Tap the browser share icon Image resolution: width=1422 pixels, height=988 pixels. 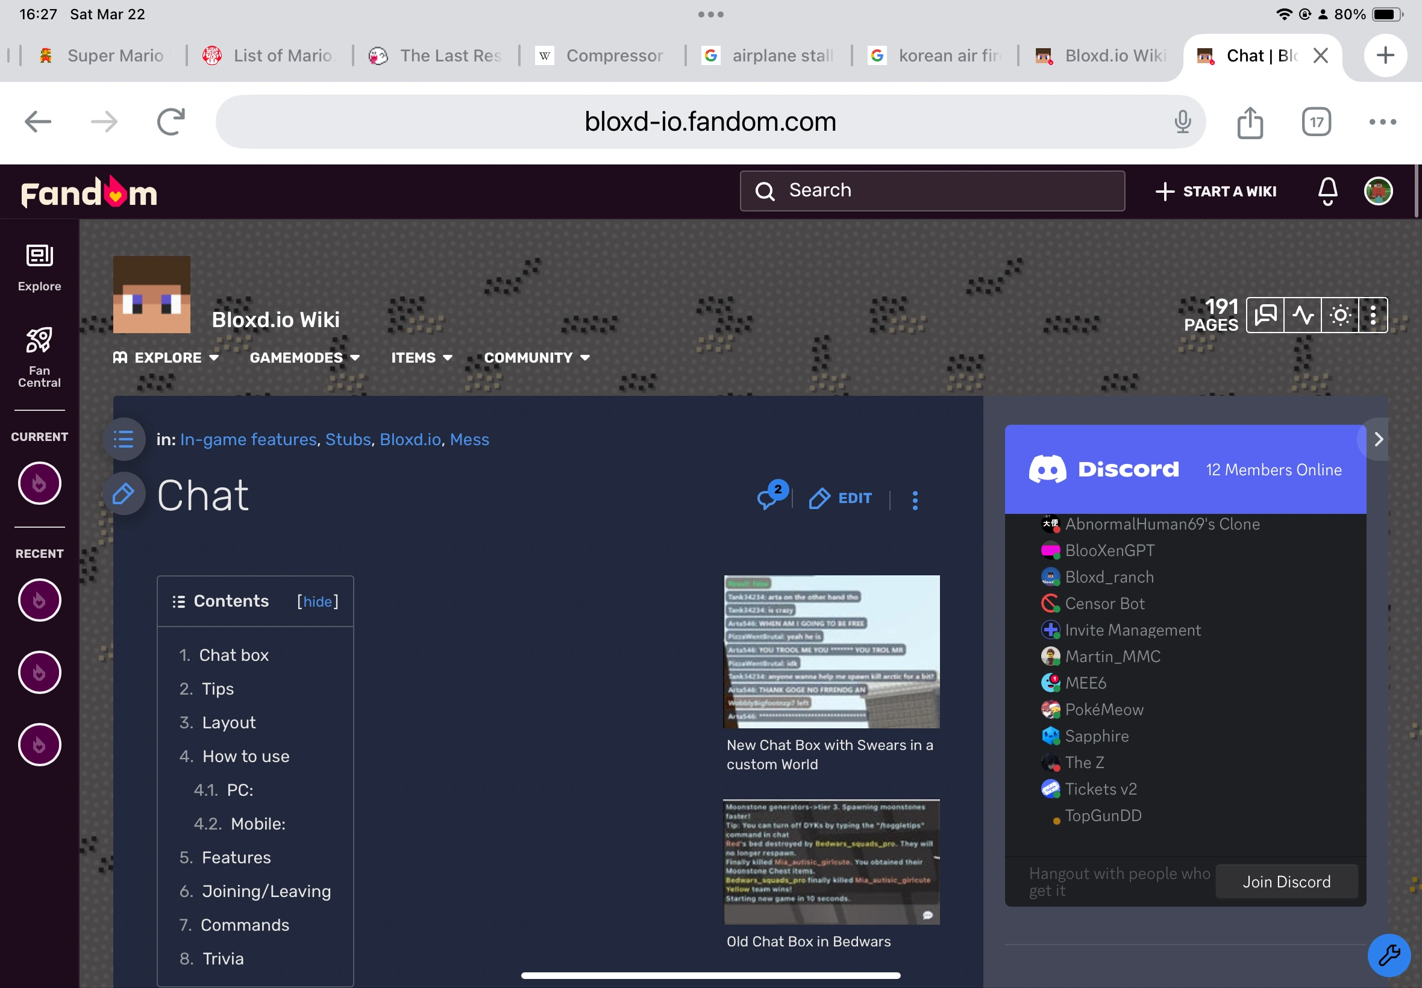1249,122
